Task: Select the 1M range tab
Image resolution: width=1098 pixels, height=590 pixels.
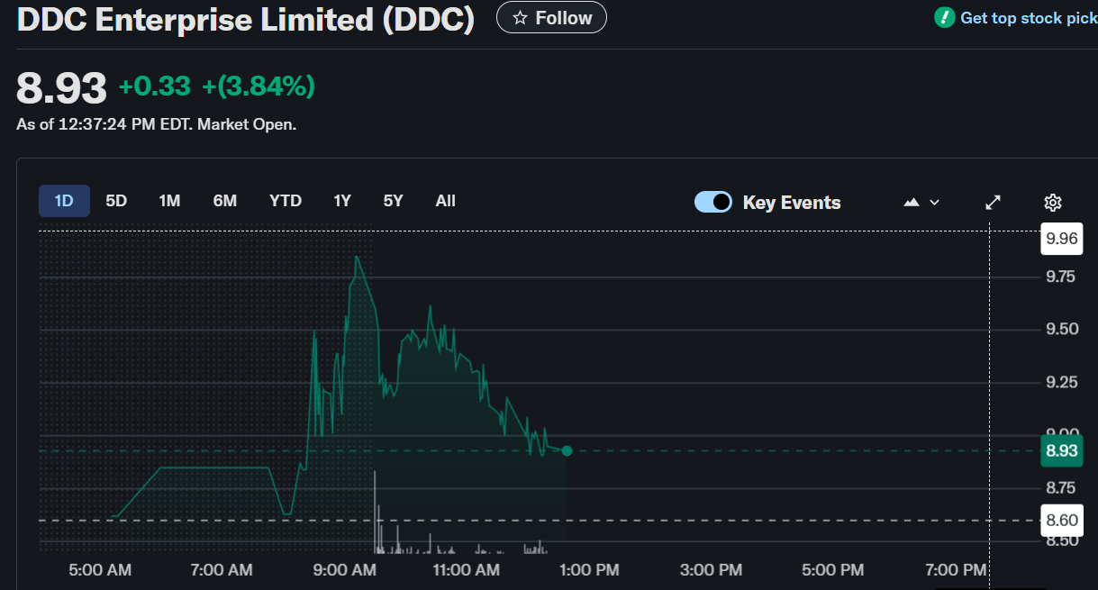Action: click(x=169, y=201)
